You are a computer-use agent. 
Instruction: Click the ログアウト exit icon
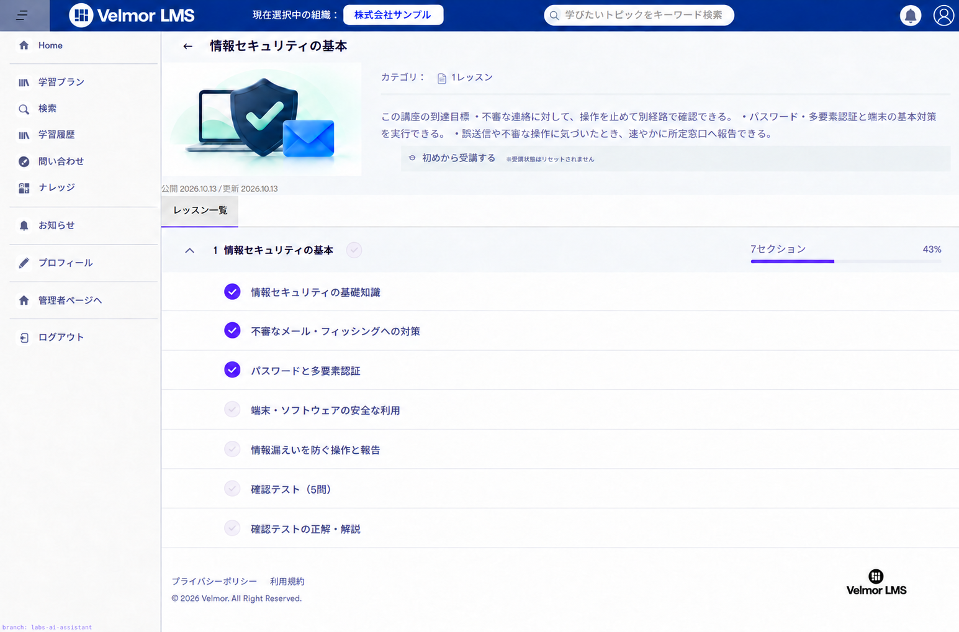pyautogui.click(x=24, y=338)
